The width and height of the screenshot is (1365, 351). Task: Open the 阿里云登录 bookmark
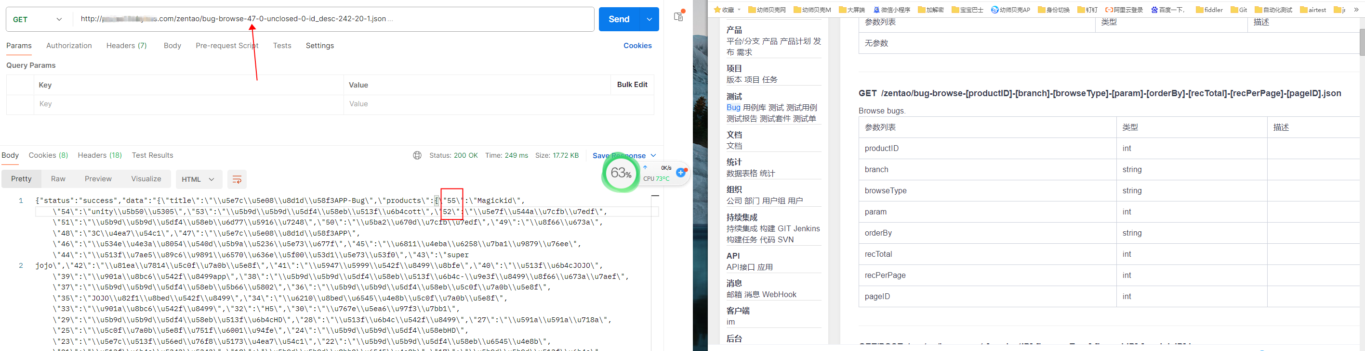click(1124, 10)
